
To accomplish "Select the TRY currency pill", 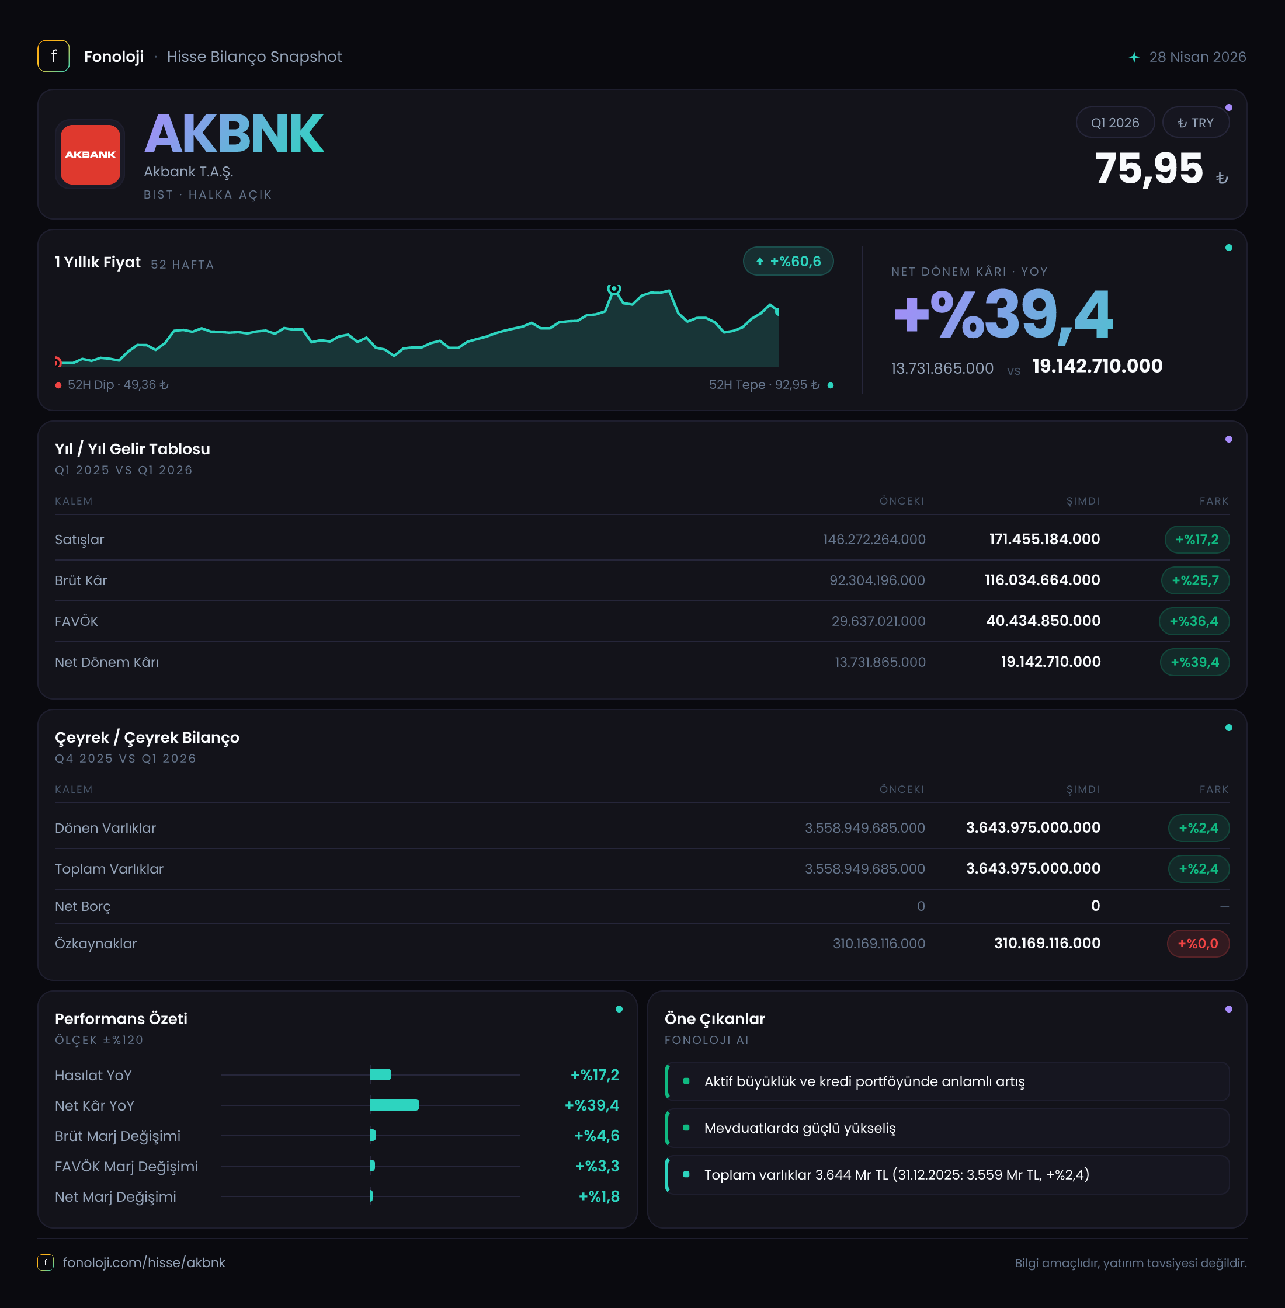I will (1195, 123).
